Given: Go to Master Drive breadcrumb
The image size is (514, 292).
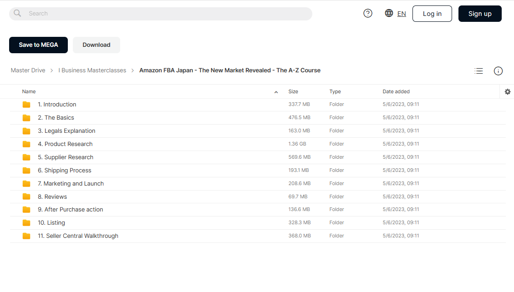Looking at the screenshot, I should tap(28, 70).
